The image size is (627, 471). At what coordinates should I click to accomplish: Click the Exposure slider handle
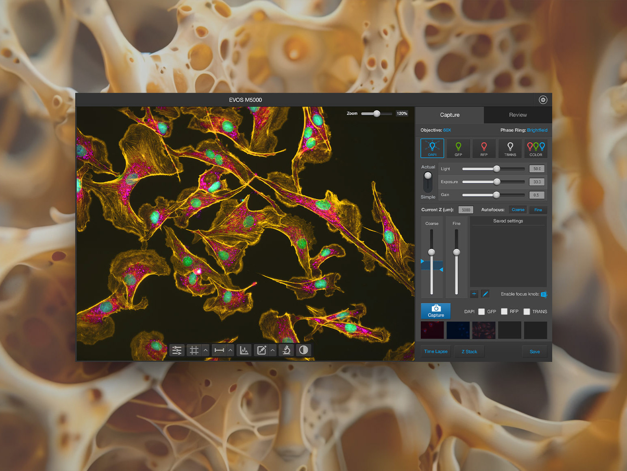[497, 182]
